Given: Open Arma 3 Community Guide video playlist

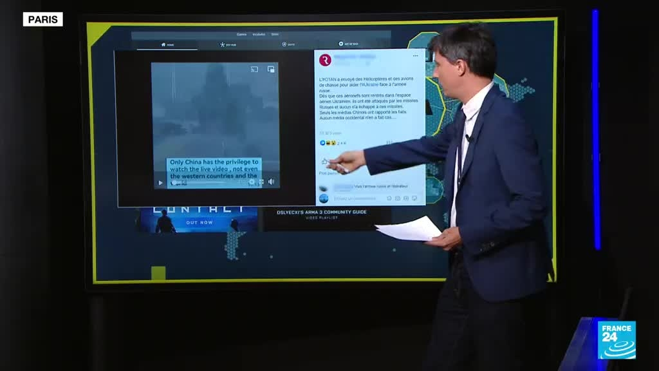Looking at the screenshot, I should coord(322,214).
